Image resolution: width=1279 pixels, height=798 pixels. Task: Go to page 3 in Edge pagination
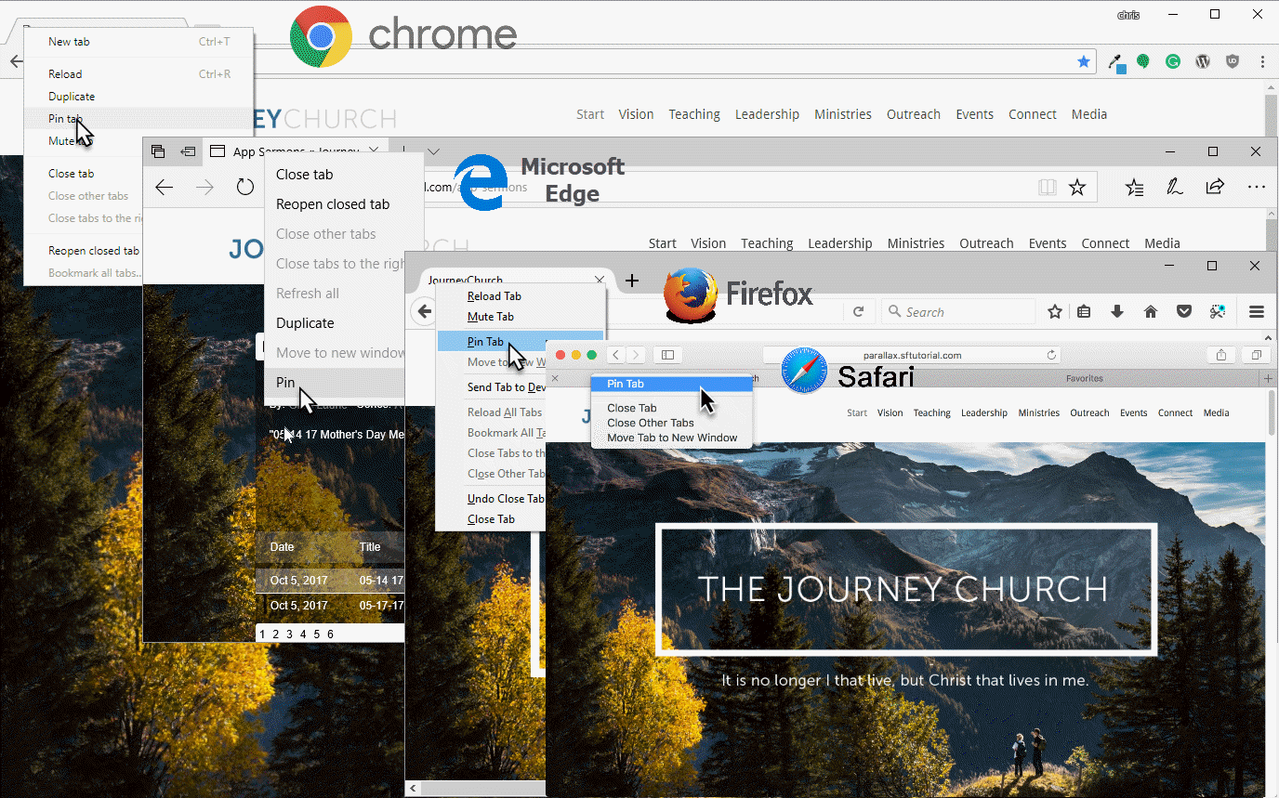289,634
